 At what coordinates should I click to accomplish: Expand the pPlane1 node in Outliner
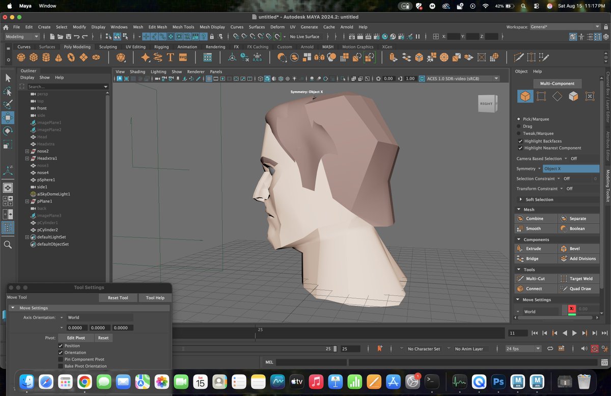(x=27, y=201)
